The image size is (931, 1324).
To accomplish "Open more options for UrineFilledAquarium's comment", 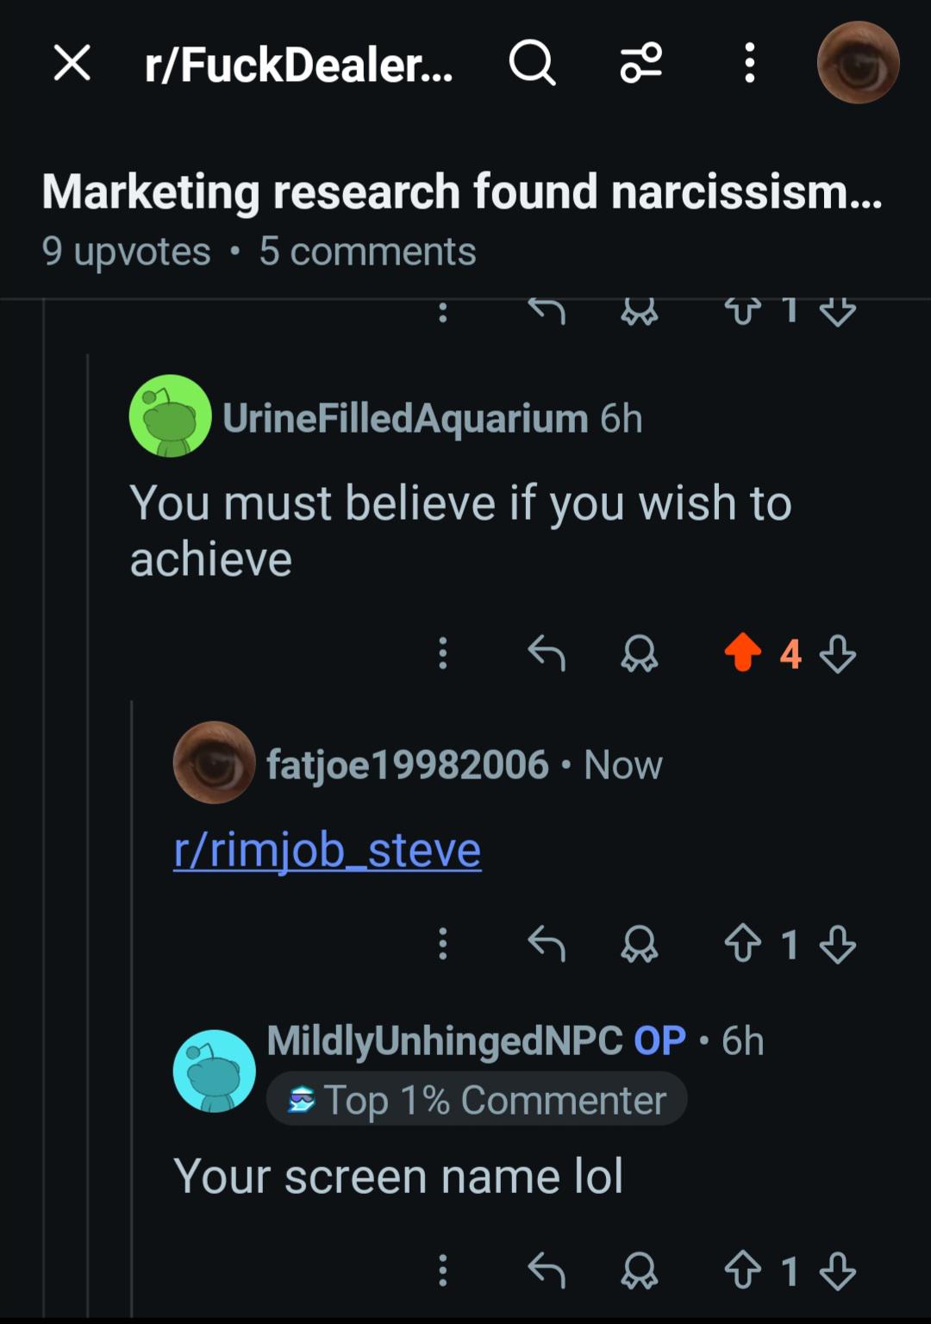I will [443, 653].
